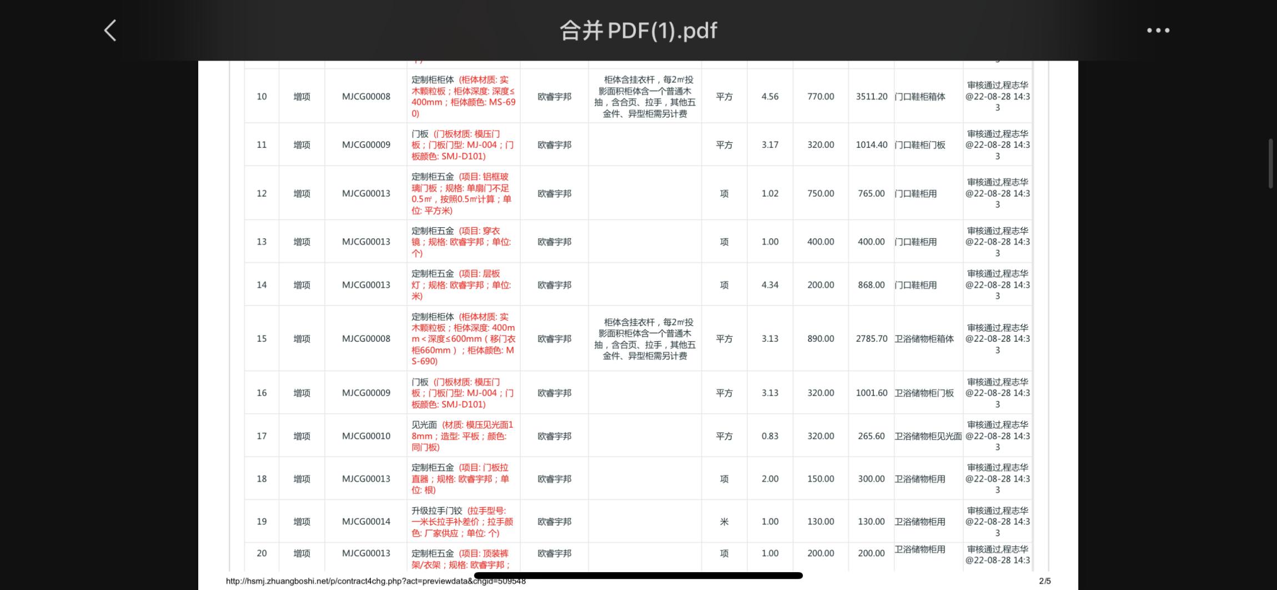Click the vertical scrollbar on right edge
Screen dimensions: 1277x590
tap(1270, 164)
